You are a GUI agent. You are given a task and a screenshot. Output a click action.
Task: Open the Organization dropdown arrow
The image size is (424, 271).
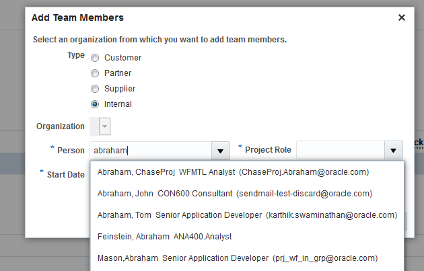click(x=106, y=126)
